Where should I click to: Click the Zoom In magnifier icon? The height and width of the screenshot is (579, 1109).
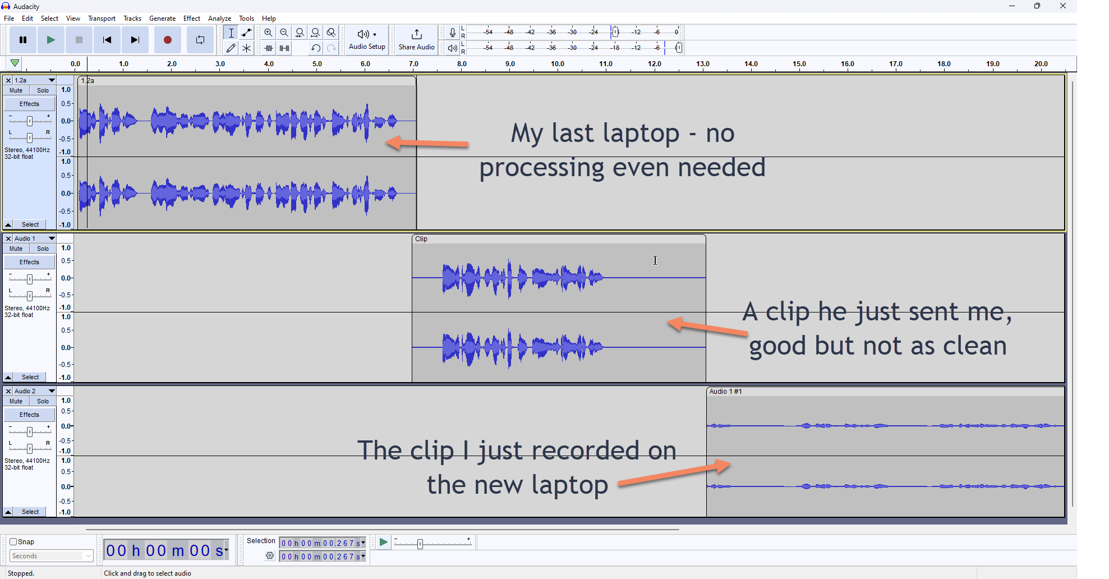point(269,33)
